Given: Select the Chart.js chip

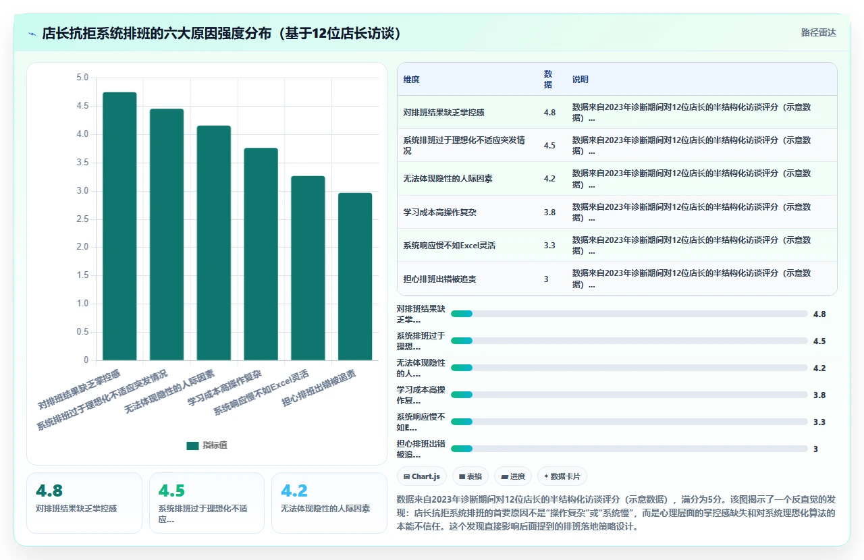Looking at the screenshot, I should pos(422,476).
